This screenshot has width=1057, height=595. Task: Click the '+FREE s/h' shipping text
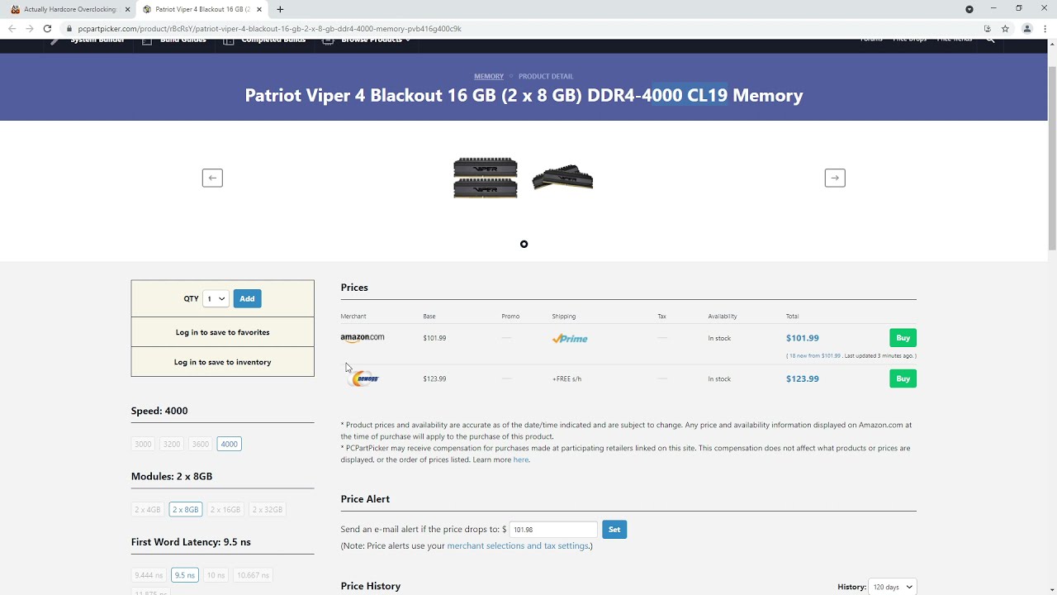coord(566,378)
